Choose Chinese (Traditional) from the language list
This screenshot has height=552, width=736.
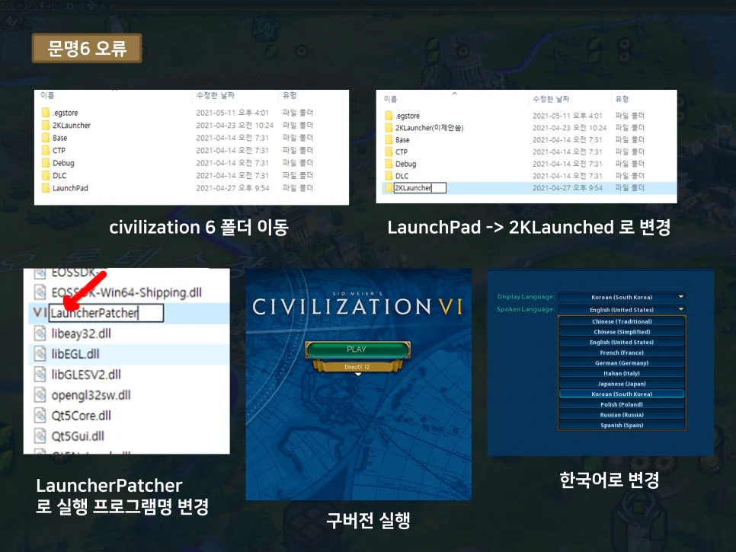(622, 321)
